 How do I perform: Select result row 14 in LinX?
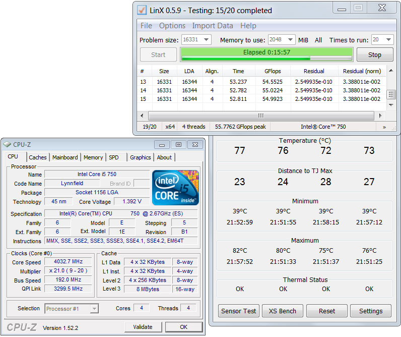coord(261,90)
